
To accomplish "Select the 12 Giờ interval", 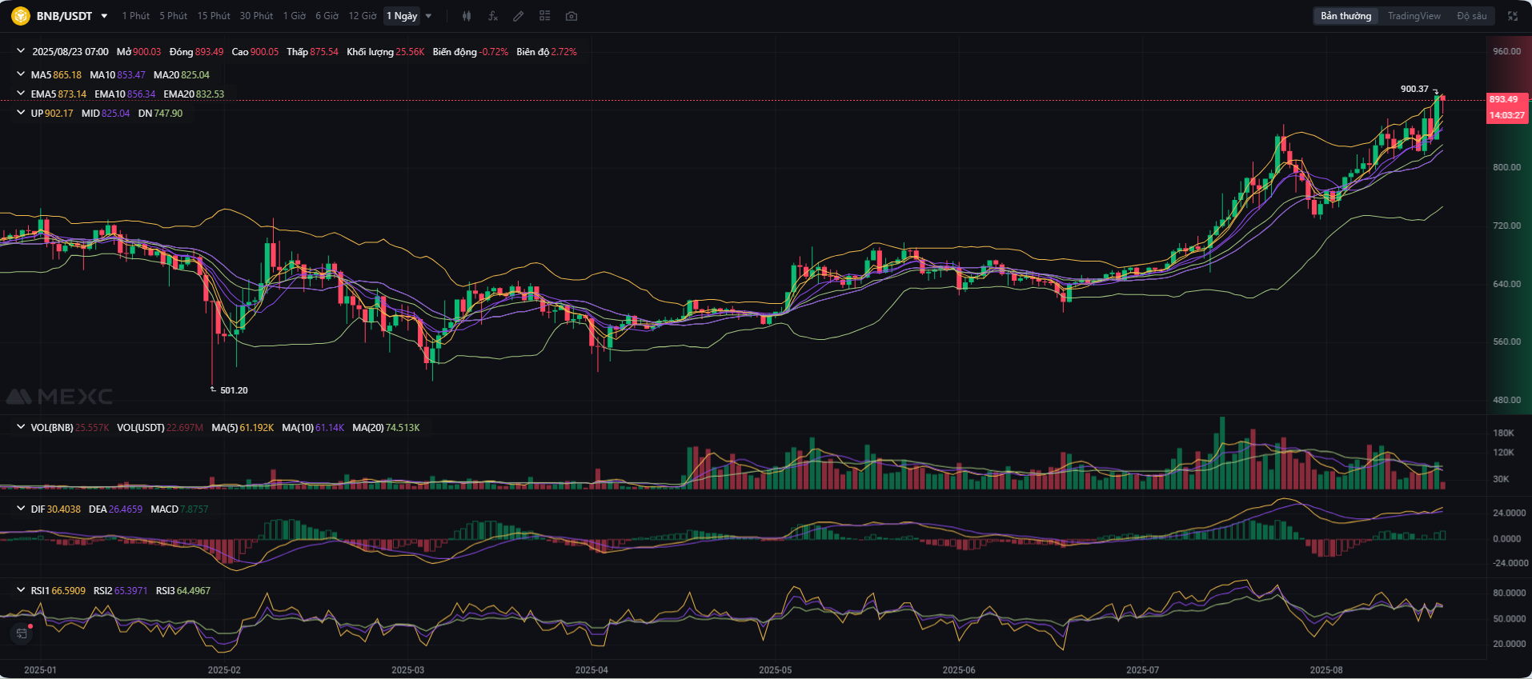I will (x=363, y=16).
